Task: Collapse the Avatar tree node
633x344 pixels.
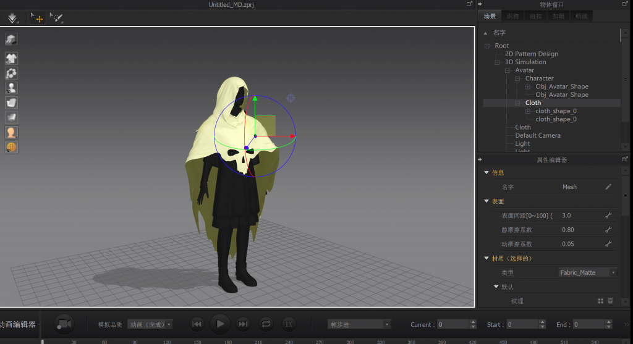Action: pyautogui.click(x=507, y=70)
